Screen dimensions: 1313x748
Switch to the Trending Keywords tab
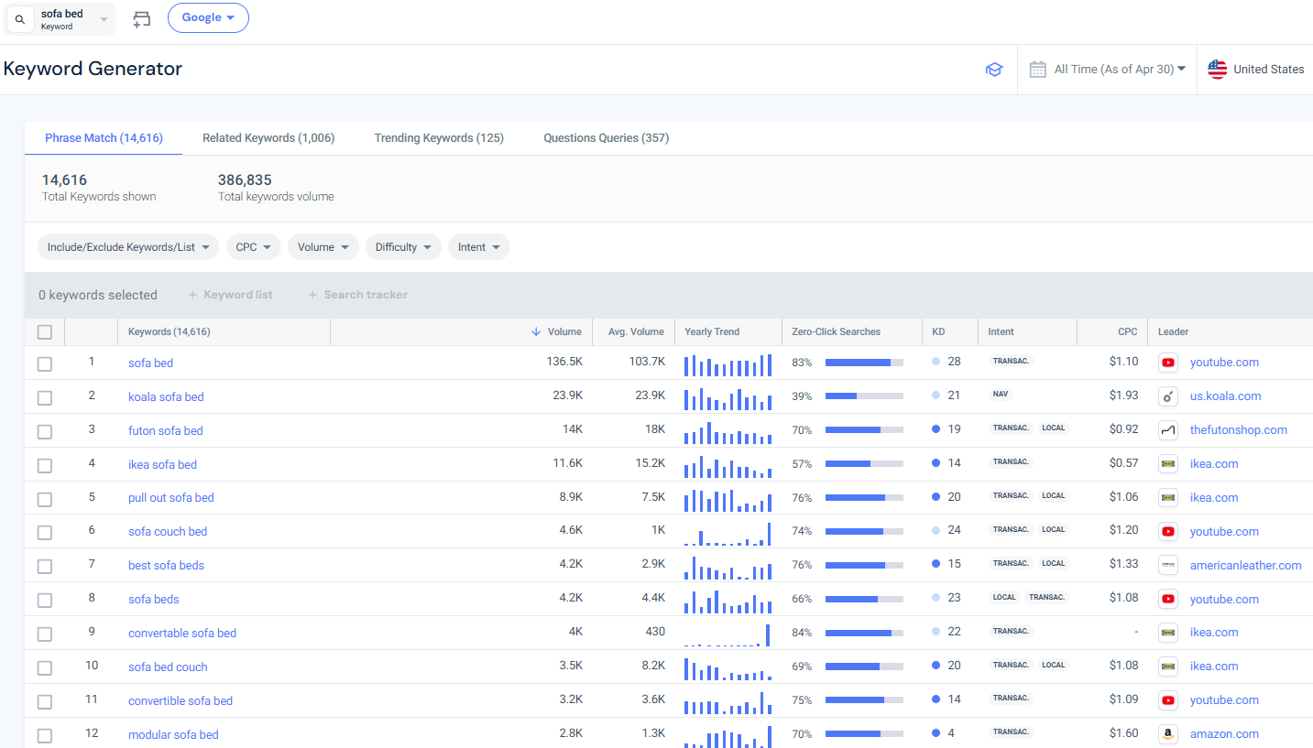click(439, 138)
